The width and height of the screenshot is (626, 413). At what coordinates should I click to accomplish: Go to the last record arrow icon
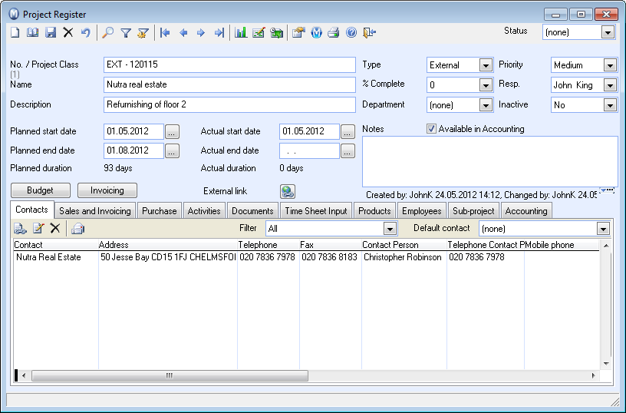(x=219, y=33)
